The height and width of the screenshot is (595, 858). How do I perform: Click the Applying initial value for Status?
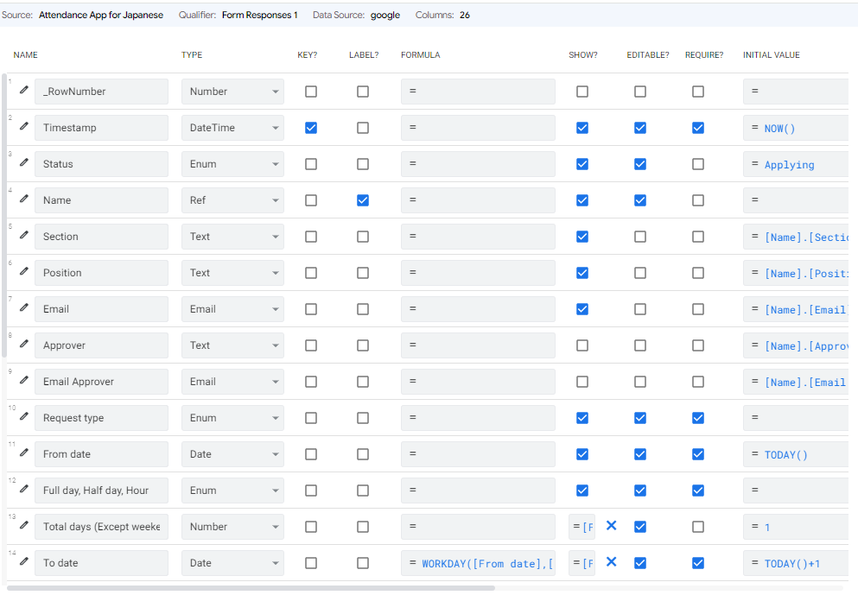tap(796, 164)
